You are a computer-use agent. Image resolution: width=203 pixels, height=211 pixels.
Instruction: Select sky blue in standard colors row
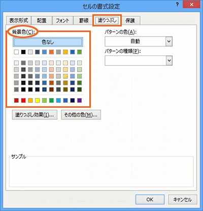click(58, 100)
